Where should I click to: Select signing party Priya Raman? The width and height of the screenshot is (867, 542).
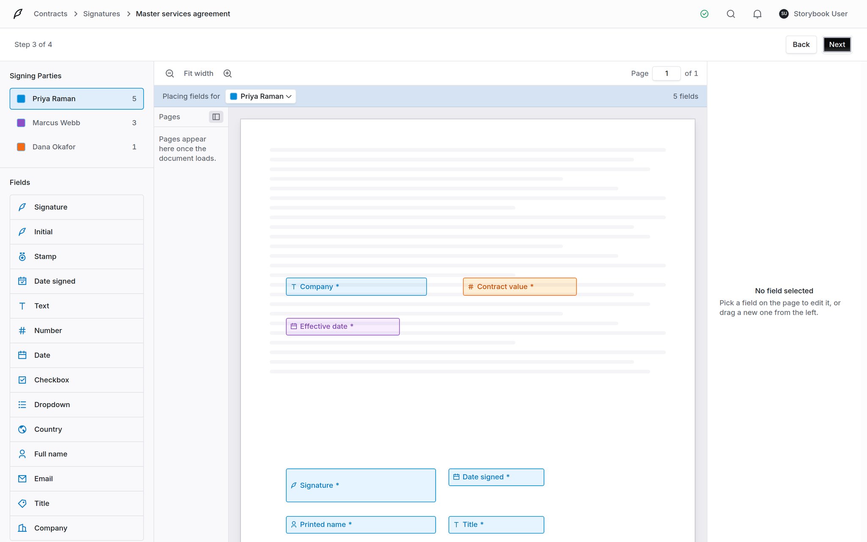tap(77, 99)
